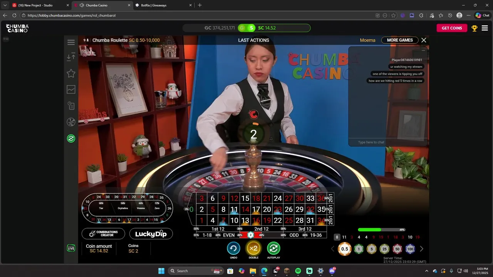Click GET COINS button

coord(452,28)
